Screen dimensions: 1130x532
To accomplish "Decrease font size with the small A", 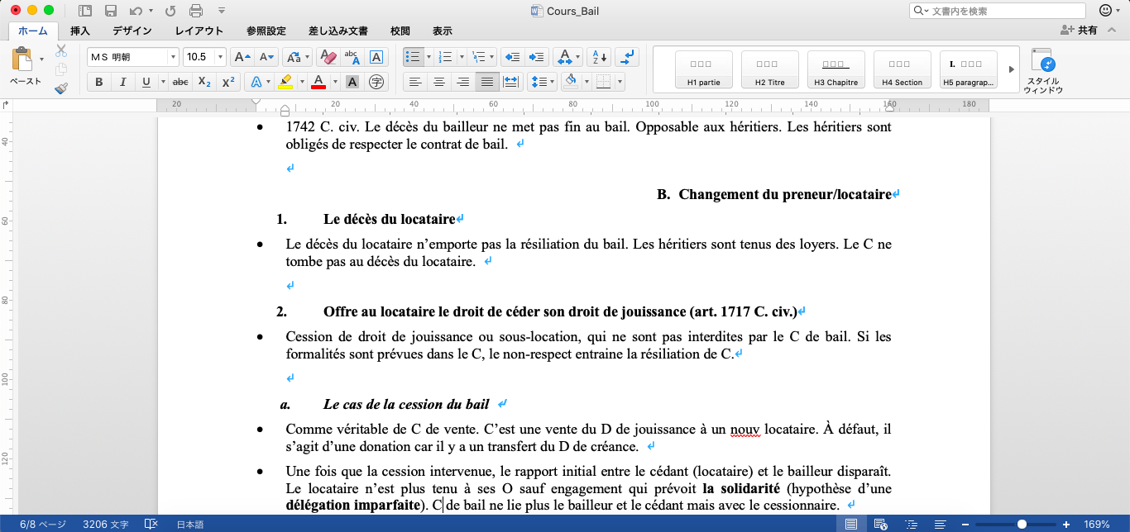I will [266, 57].
